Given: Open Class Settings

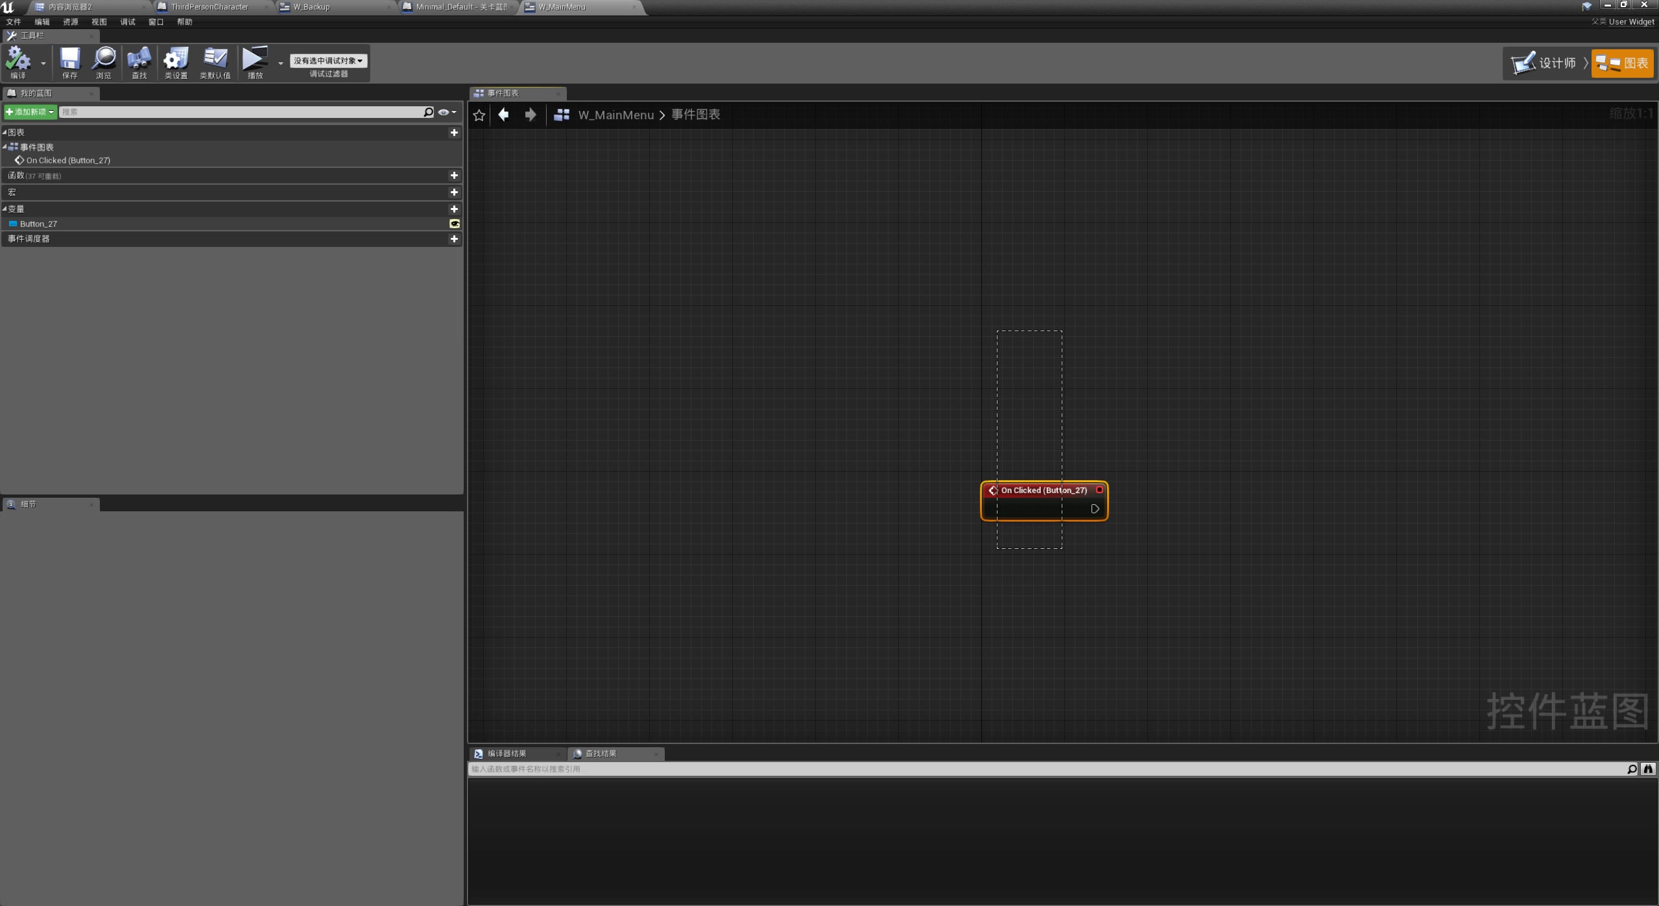Looking at the screenshot, I should (176, 63).
